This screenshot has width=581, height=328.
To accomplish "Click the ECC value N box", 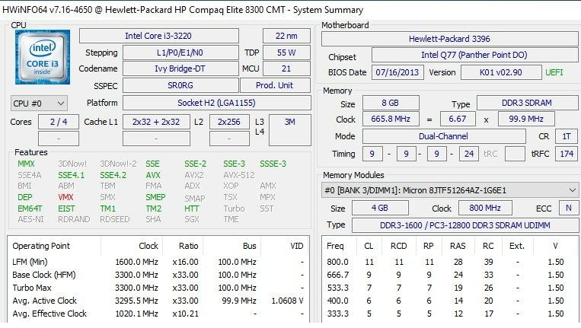I will [567, 208].
